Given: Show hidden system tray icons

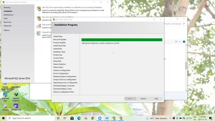Looking at the screenshot, I should pyautogui.click(x=170, y=118).
